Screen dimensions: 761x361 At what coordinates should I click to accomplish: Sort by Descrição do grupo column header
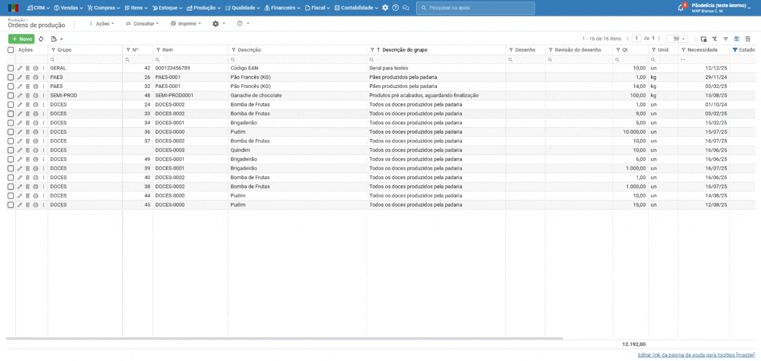405,50
